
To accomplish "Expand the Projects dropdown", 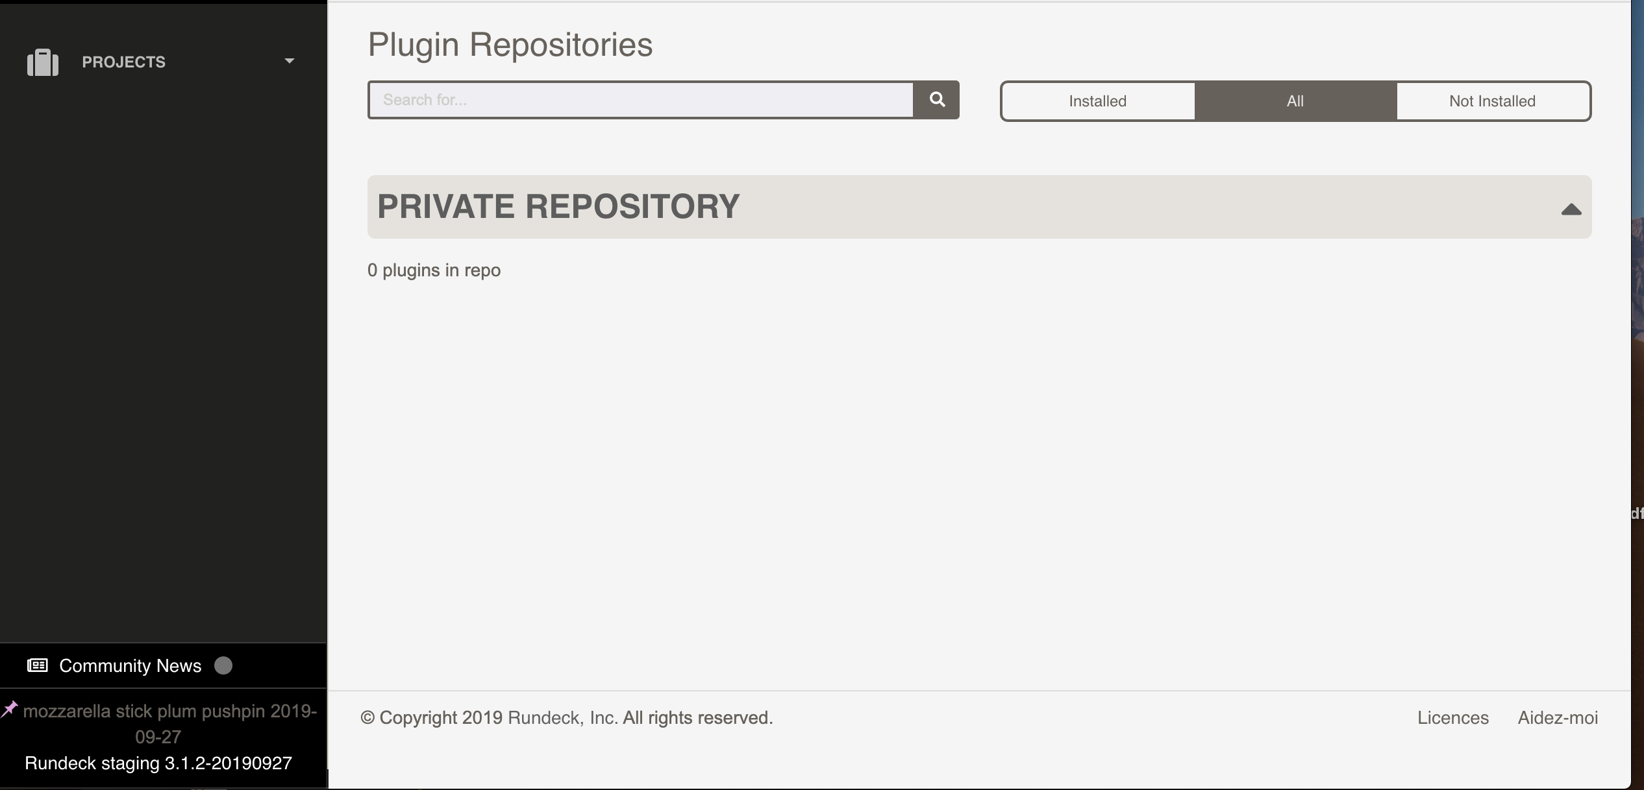I will coord(290,60).
